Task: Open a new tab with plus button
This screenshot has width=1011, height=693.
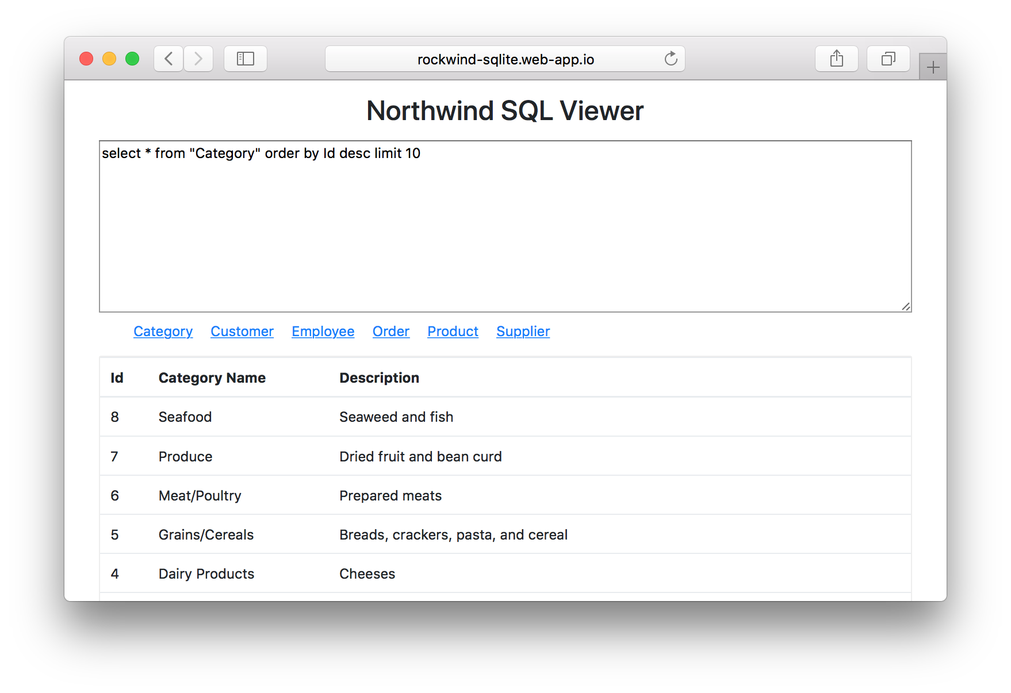Action: click(933, 67)
